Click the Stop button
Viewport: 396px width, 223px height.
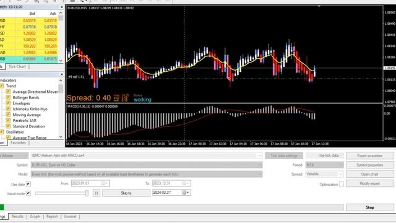(370, 208)
